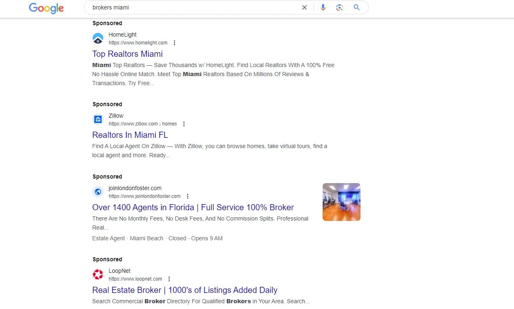514x309 pixels.
Task: Click the No Monthly Fees description text
Action: [x=200, y=223]
